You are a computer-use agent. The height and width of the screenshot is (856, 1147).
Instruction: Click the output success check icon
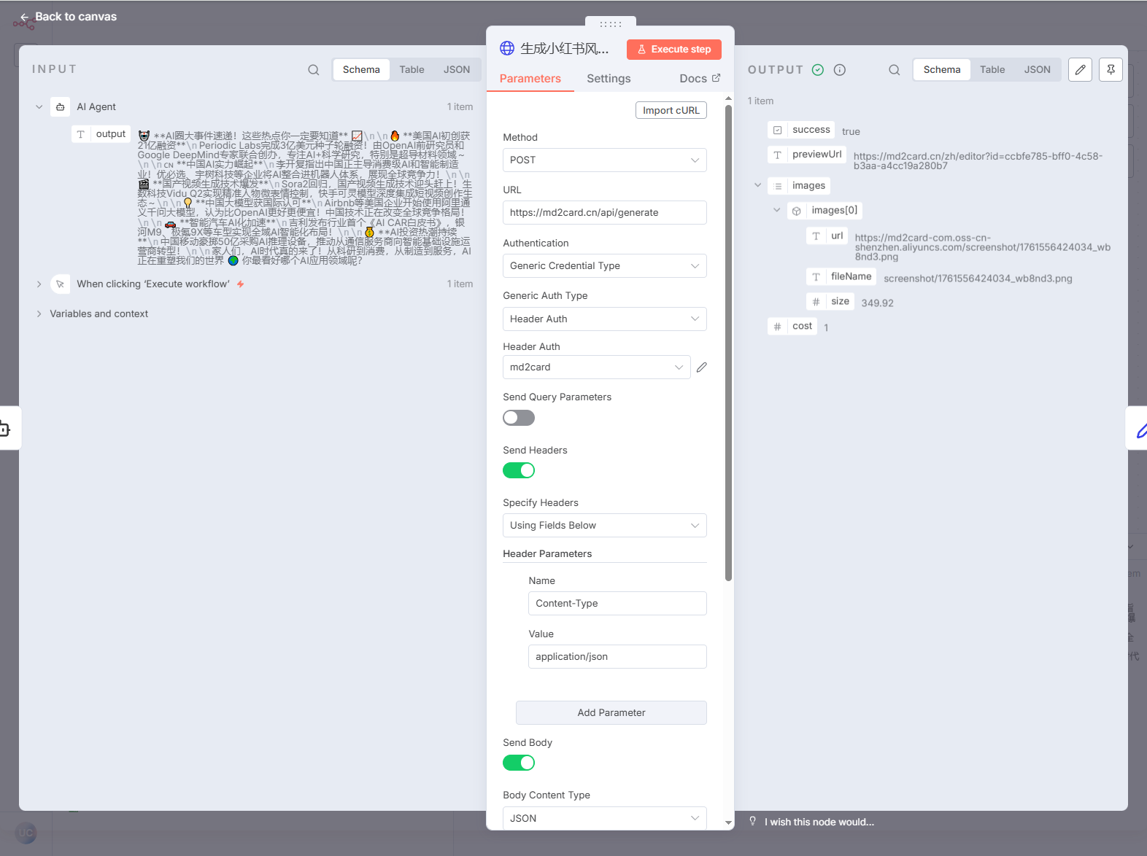point(818,70)
